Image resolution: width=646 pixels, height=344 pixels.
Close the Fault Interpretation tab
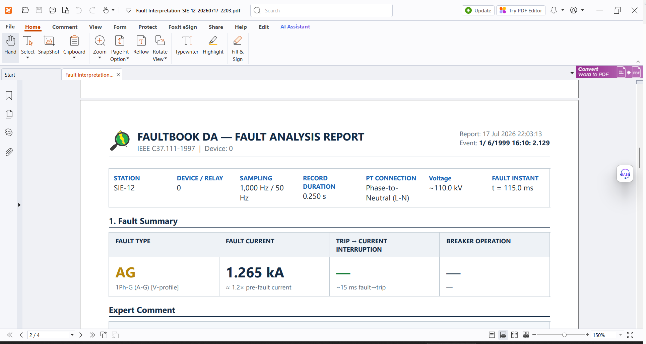[x=118, y=75]
